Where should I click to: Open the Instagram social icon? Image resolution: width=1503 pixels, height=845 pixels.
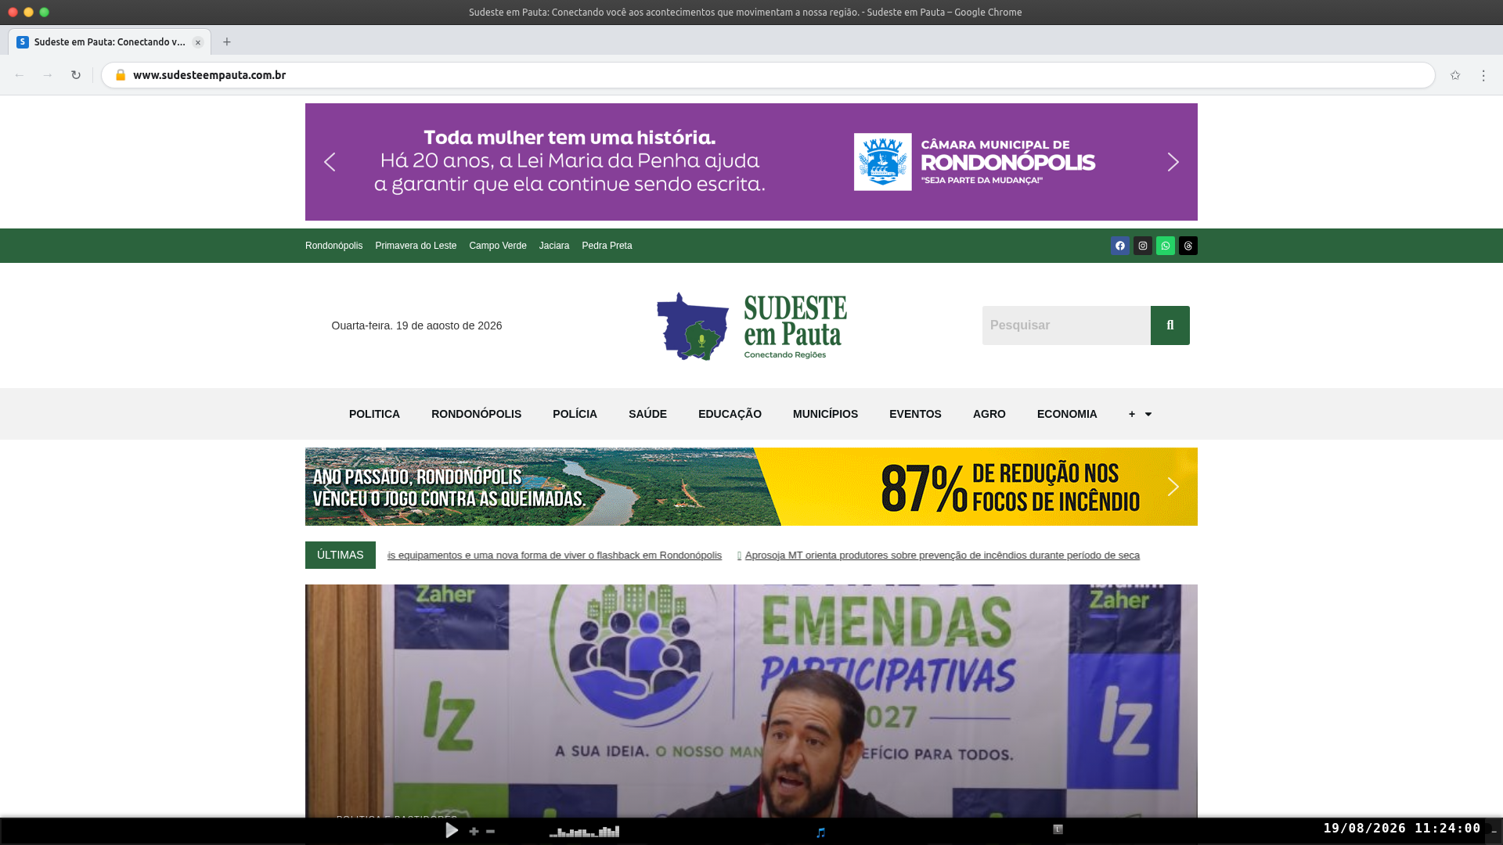1143,246
